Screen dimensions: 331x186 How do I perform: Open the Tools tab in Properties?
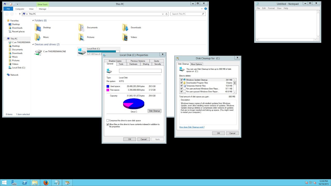(121, 64)
